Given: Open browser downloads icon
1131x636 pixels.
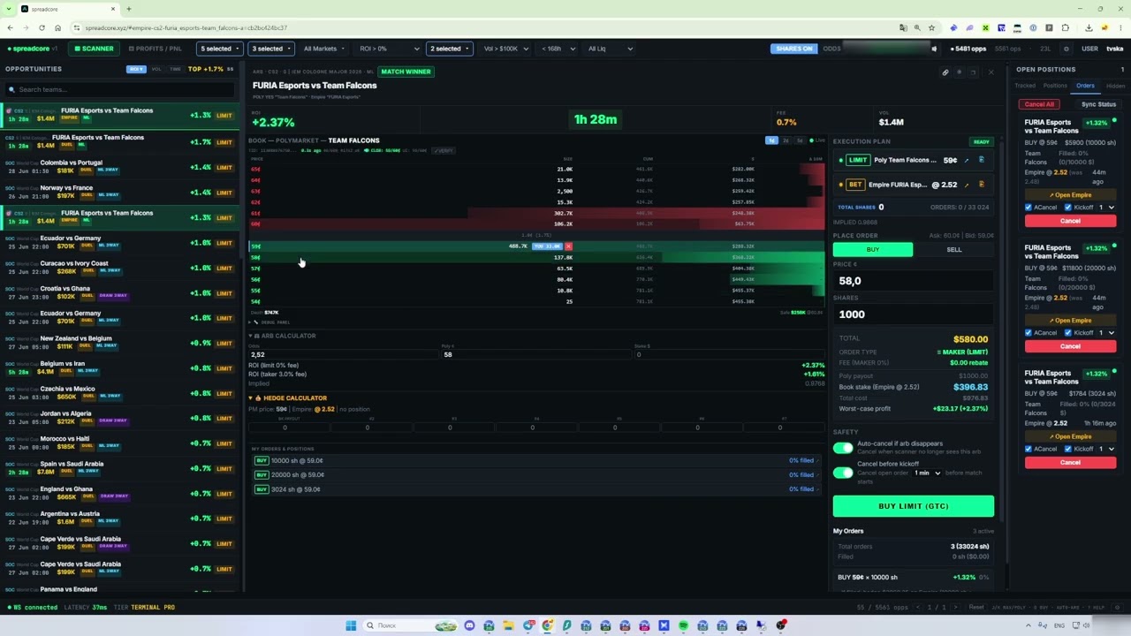Looking at the screenshot, I should (x=1089, y=27).
